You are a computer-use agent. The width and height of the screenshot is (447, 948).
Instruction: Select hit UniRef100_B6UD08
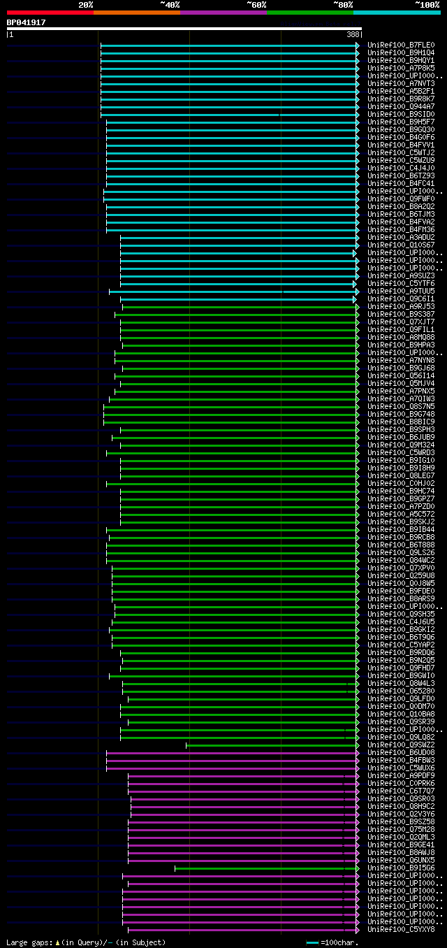pos(401,753)
